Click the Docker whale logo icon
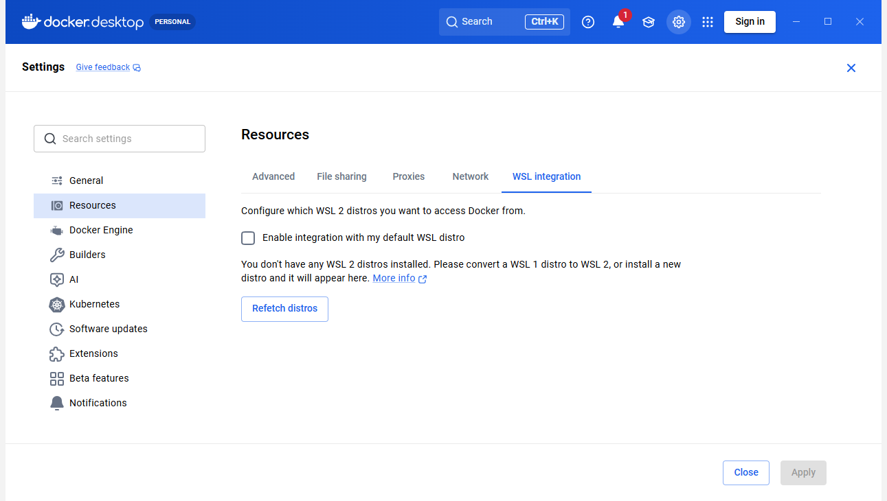887x501 pixels. (31, 22)
